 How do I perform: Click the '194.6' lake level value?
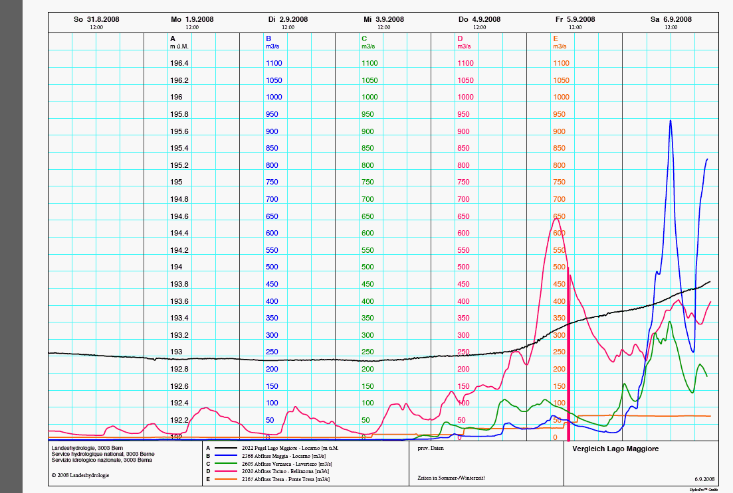point(179,216)
